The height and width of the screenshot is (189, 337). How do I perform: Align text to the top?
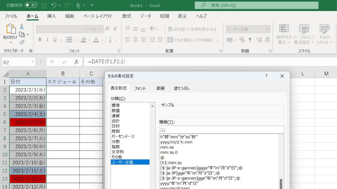tap(128, 29)
